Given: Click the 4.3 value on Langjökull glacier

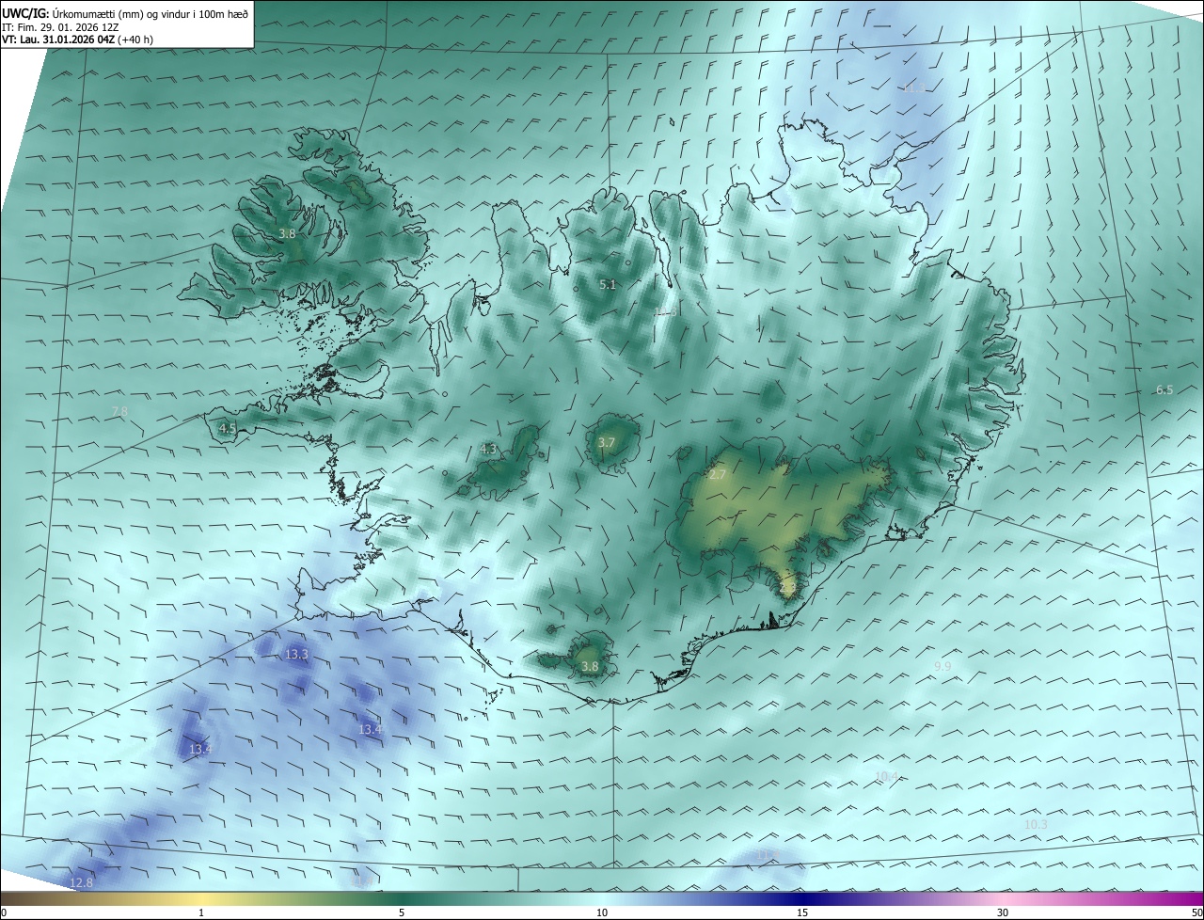Looking at the screenshot, I should [x=488, y=450].
